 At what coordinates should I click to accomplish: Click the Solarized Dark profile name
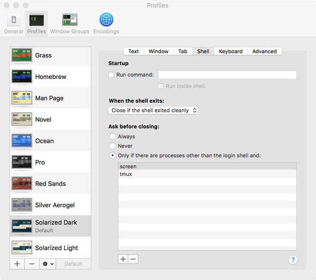(x=56, y=222)
